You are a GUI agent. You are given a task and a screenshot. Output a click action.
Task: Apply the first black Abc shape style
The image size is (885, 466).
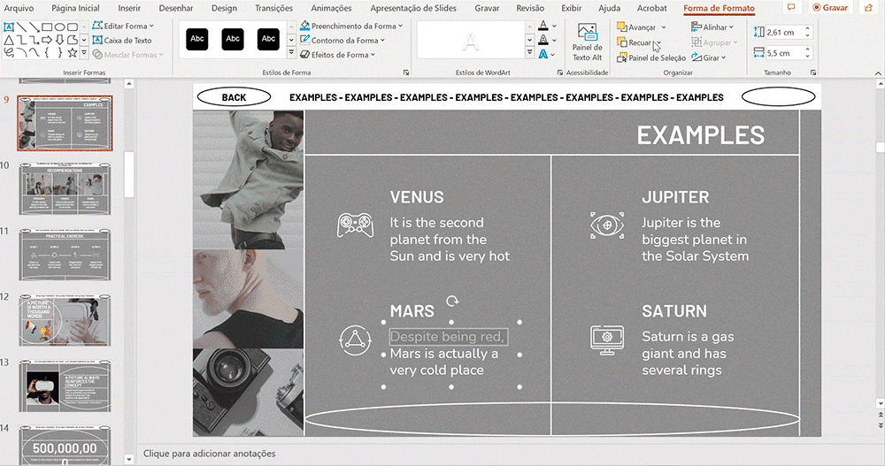click(197, 39)
